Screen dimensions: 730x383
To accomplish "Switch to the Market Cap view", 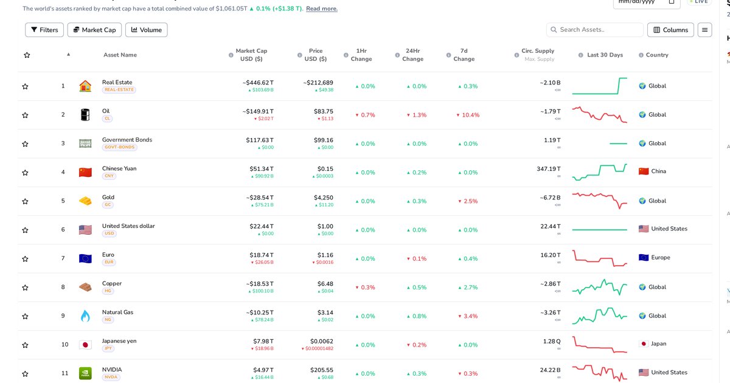I will (95, 30).
